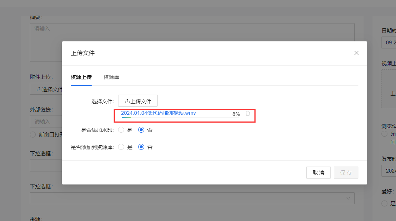Open the 2024.01.04低代码培训视频.wmv file link

(158, 113)
